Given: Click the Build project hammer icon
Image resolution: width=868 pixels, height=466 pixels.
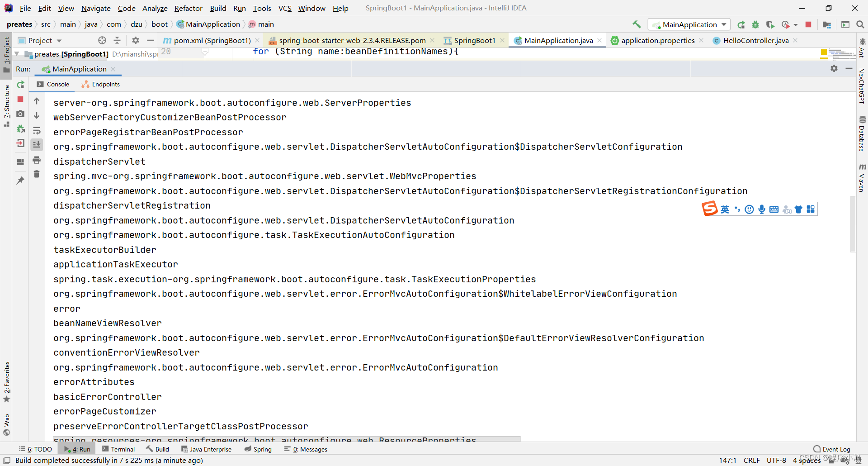Looking at the screenshot, I should 637,24.
